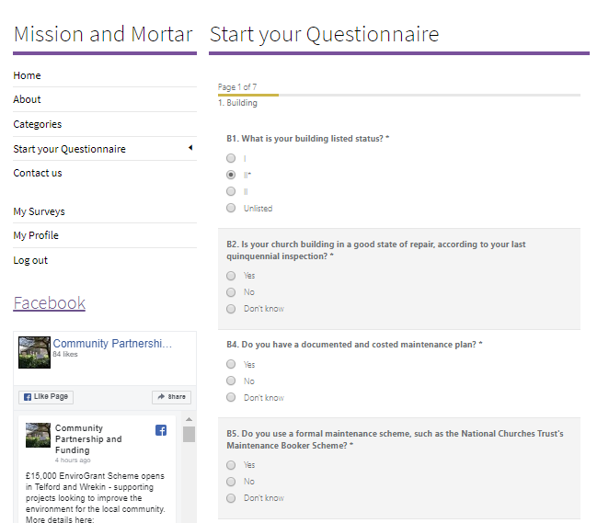Choose Yes for B5 maintenance scheme
The width and height of the screenshot is (609, 523).
(x=231, y=465)
